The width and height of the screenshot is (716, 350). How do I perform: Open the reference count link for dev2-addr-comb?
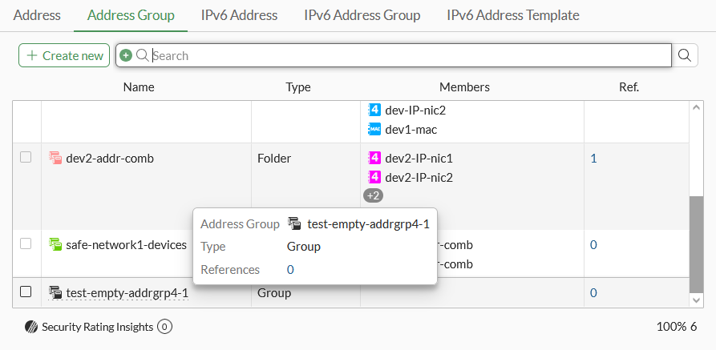coord(593,159)
